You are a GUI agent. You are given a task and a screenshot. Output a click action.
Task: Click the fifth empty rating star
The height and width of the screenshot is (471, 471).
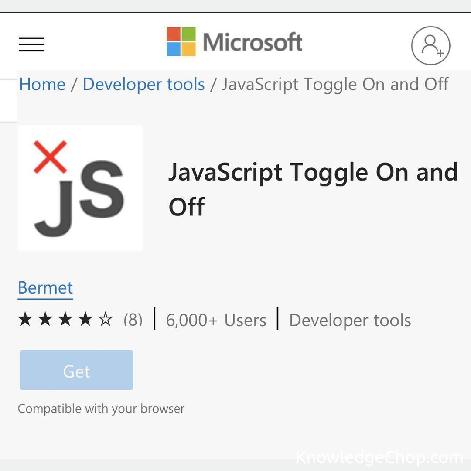point(106,320)
